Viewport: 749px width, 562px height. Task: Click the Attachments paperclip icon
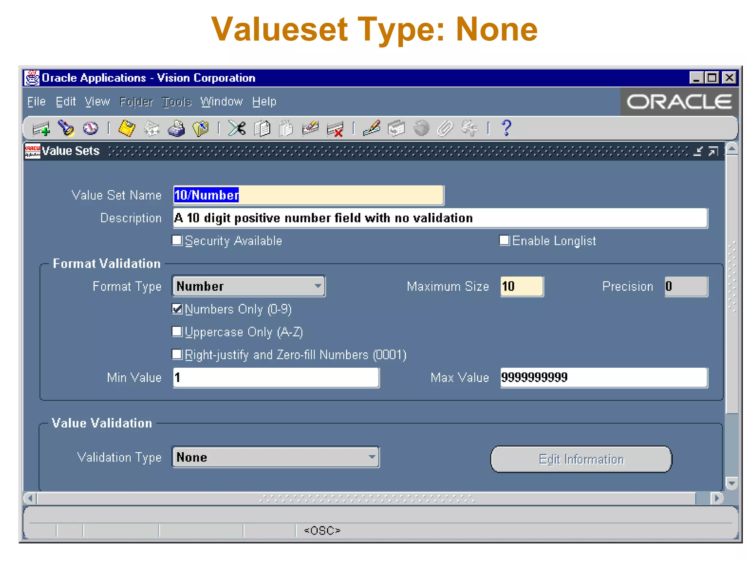point(445,128)
